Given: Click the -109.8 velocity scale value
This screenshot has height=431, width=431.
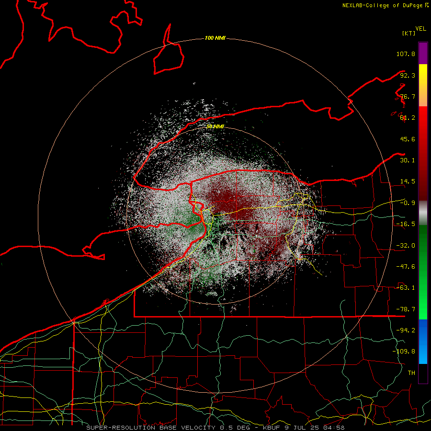Looking at the screenshot, I should (404, 352).
